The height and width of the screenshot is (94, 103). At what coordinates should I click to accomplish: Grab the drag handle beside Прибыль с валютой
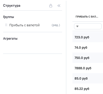(x=6, y=25)
